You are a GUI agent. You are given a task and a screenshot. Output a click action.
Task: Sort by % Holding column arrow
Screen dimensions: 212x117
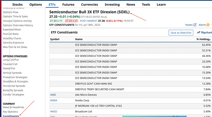pyautogui.click(x=210, y=40)
